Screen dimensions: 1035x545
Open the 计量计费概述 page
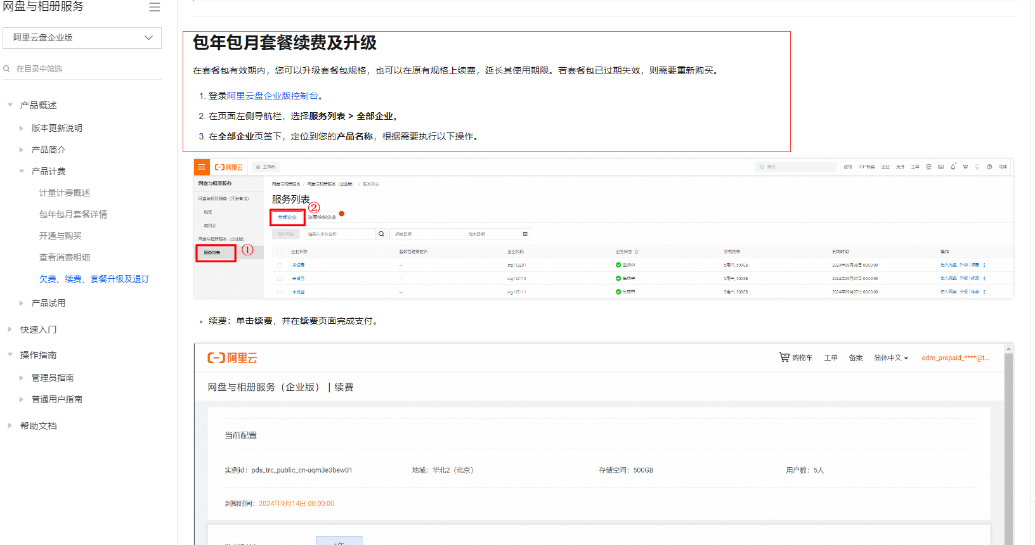(x=65, y=193)
